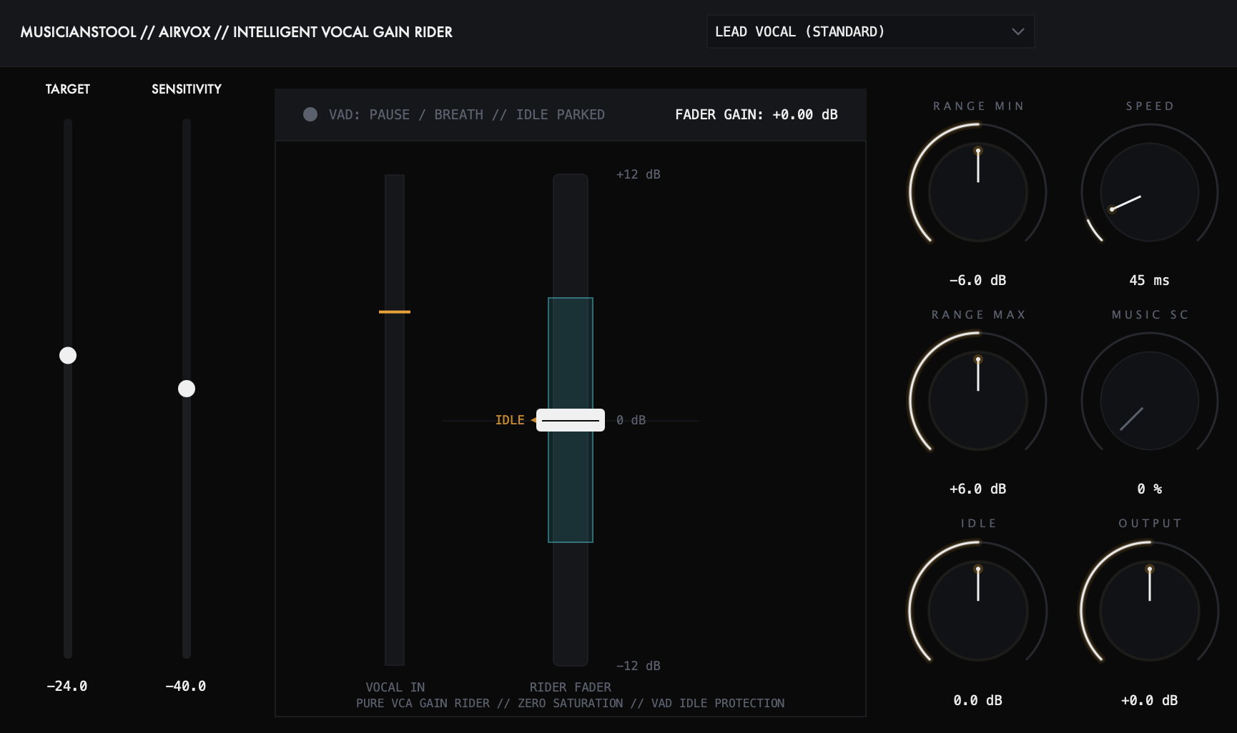
Task: Click the 0 dB scale label
Action: click(x=631, y=420)
